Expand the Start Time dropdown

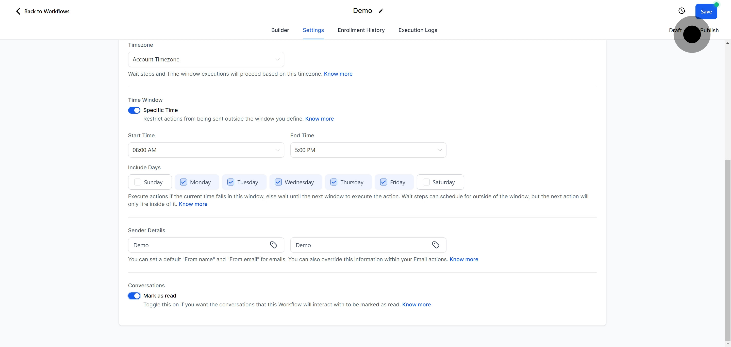click(206, 150)
